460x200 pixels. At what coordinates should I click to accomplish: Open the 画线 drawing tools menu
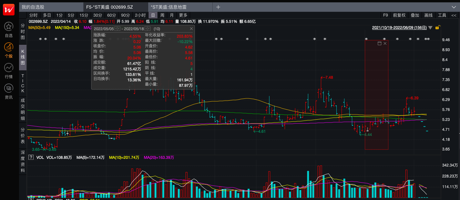click(x=428, y=15)
